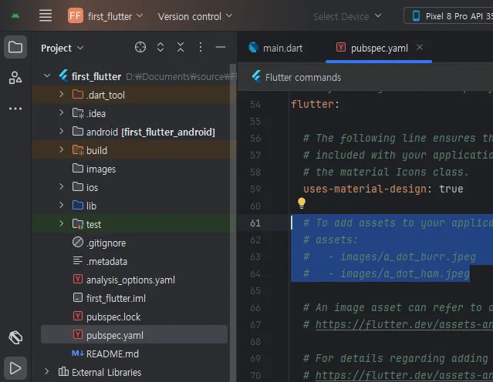
Task: Open the main hamburger menu
Action: click(x=46, y=15)
